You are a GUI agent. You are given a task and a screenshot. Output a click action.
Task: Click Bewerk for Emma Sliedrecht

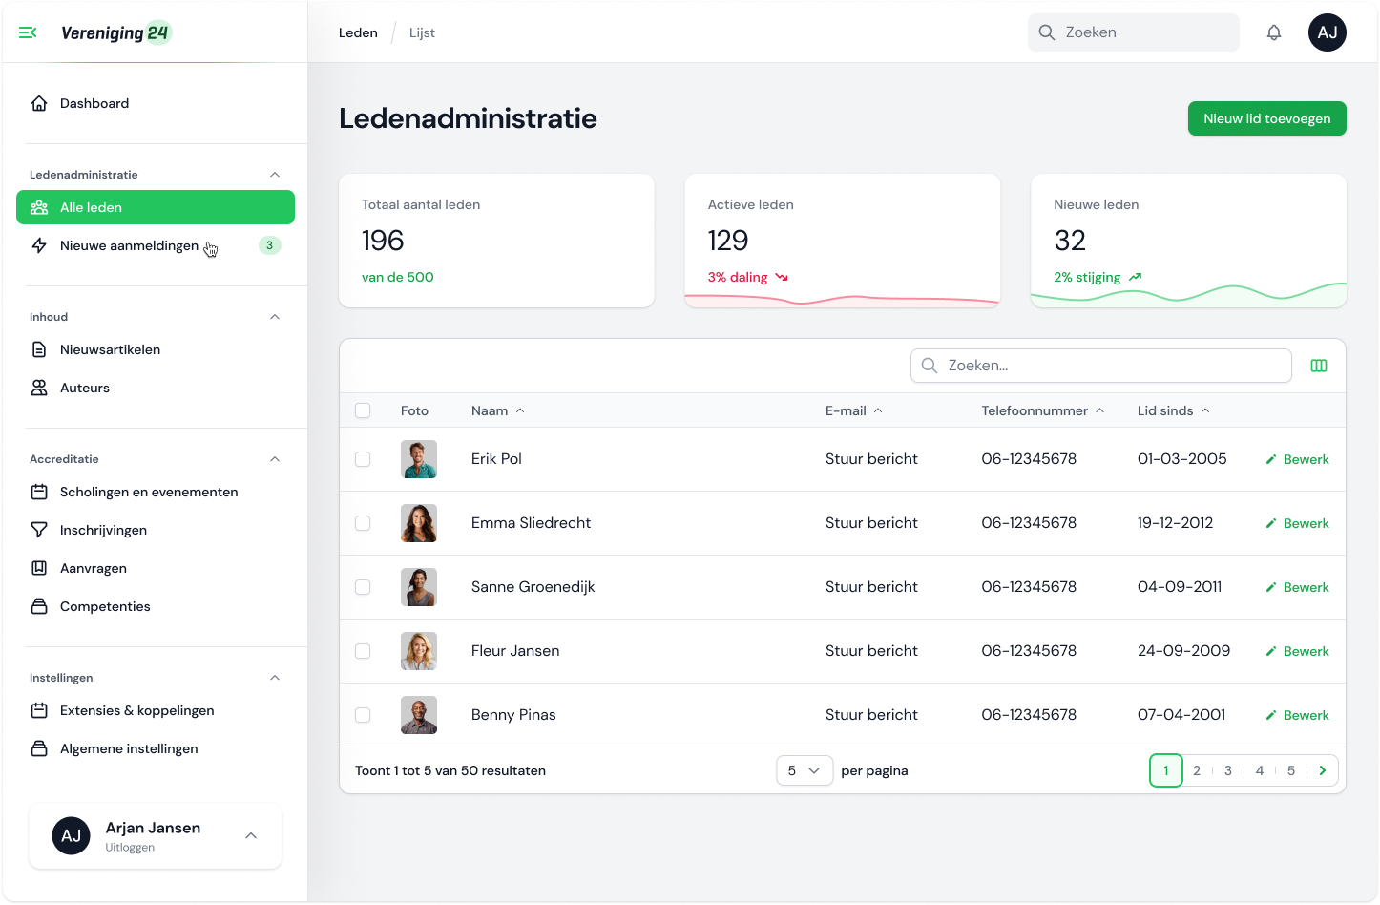1297,523
